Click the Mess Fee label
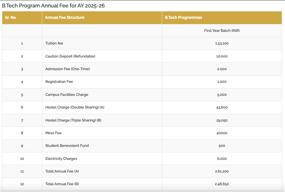285x192 pixels. click(53, 133)
